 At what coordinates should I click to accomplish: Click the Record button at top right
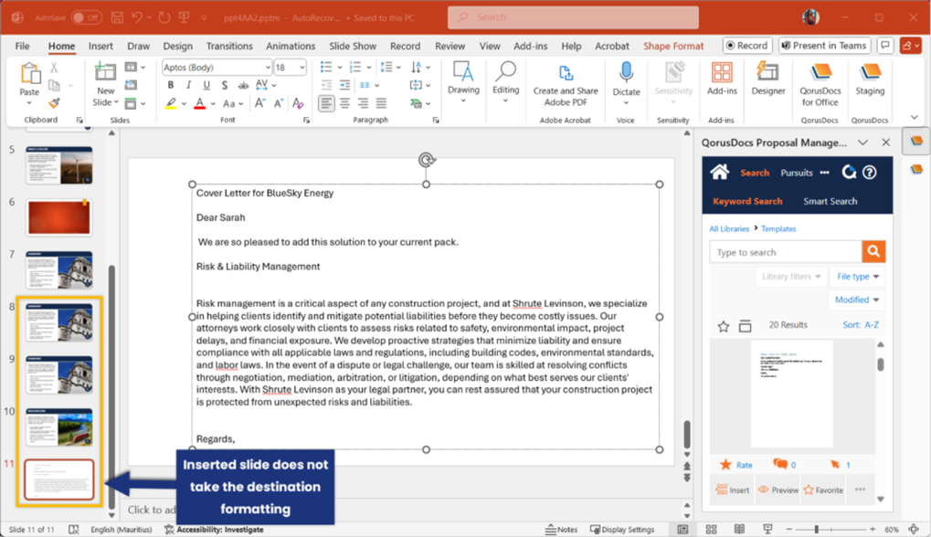pos(747,45)
